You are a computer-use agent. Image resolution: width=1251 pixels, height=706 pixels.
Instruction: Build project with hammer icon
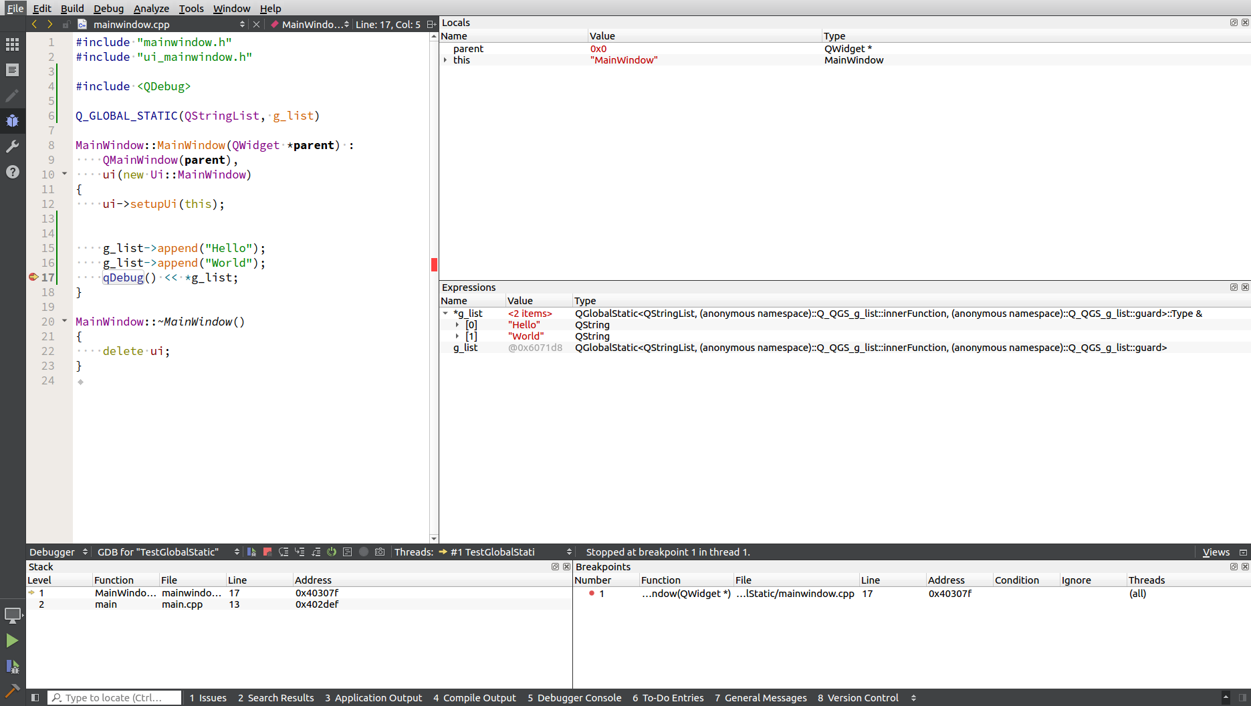(12, 690)
